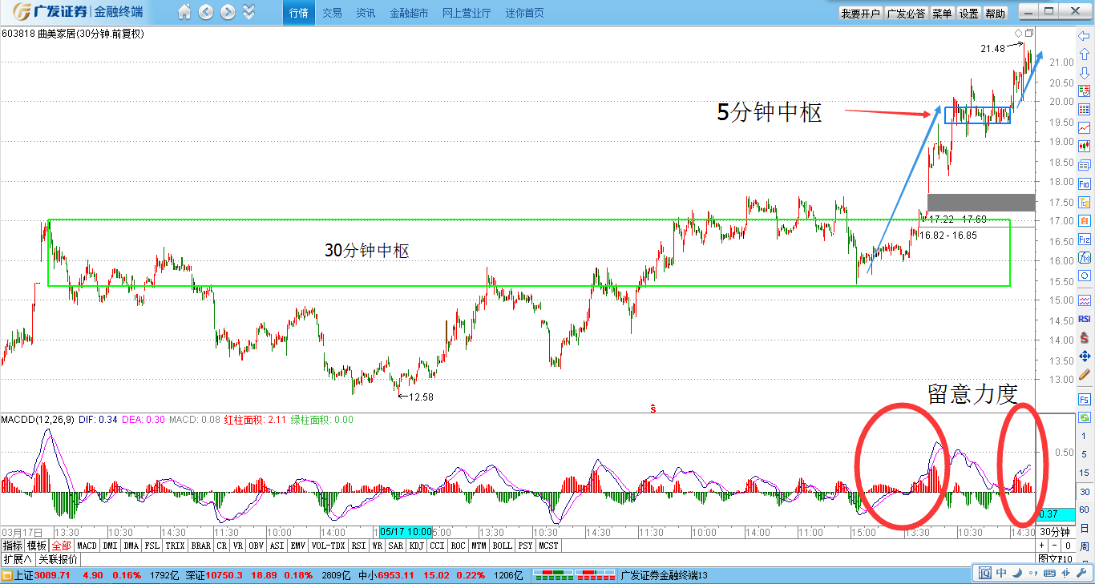Screen dimensions: 1095x584
Task: Open the 设置 button
Action: coord(969,14)
